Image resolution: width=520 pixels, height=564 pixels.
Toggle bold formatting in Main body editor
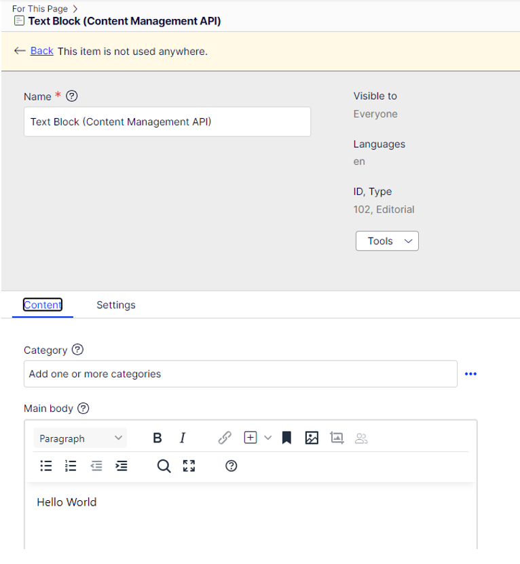157,438
